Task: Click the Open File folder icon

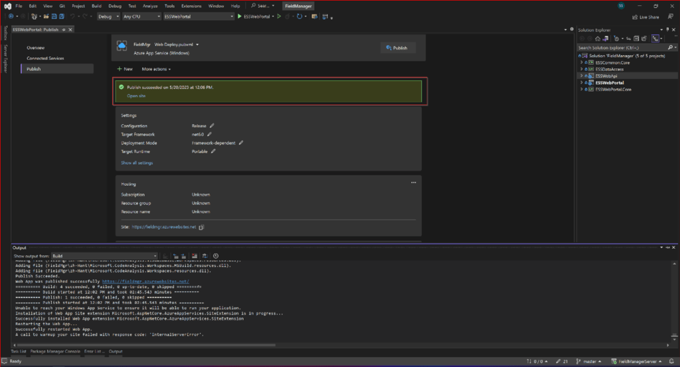Action: (46, 17)
